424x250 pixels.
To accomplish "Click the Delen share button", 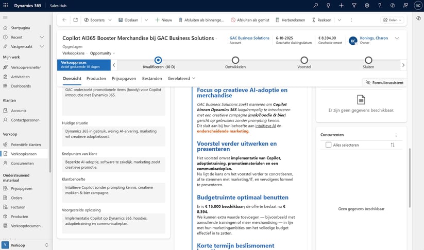I will coord(393,20).
